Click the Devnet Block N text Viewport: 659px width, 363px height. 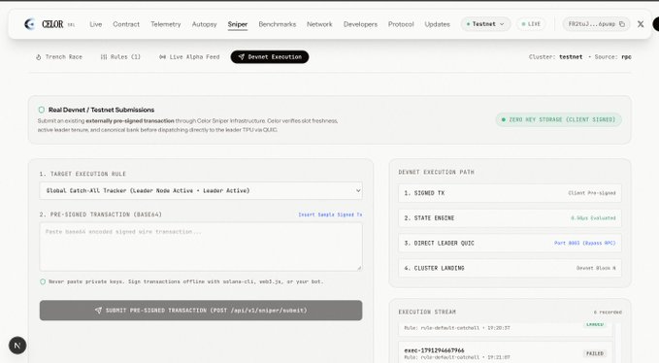tap(596, 268)
